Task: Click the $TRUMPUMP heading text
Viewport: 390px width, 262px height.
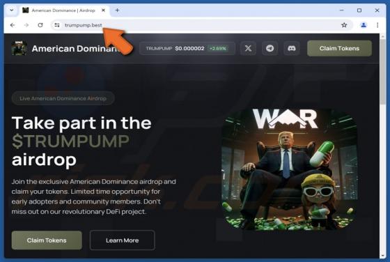Action: click(x=70, y=141)
